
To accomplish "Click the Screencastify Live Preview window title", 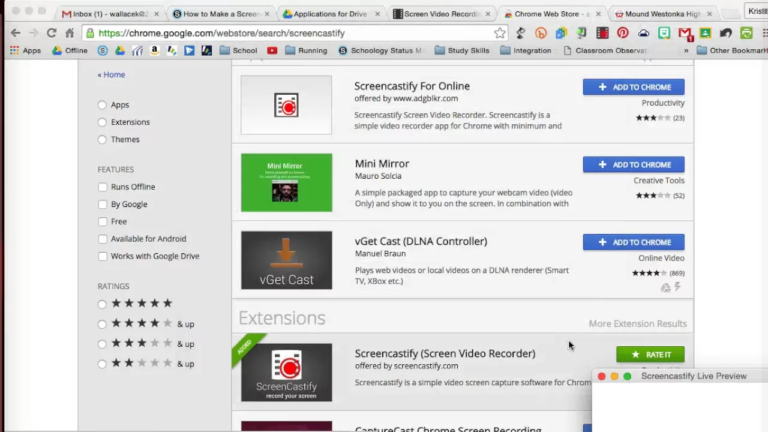I will pyautogui.click(x=694, y=376).
